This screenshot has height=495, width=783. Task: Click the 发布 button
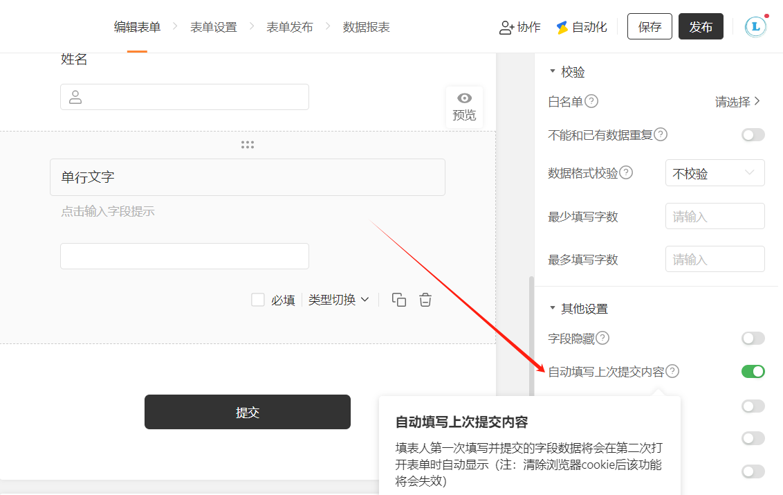click(x=701, y=26)
